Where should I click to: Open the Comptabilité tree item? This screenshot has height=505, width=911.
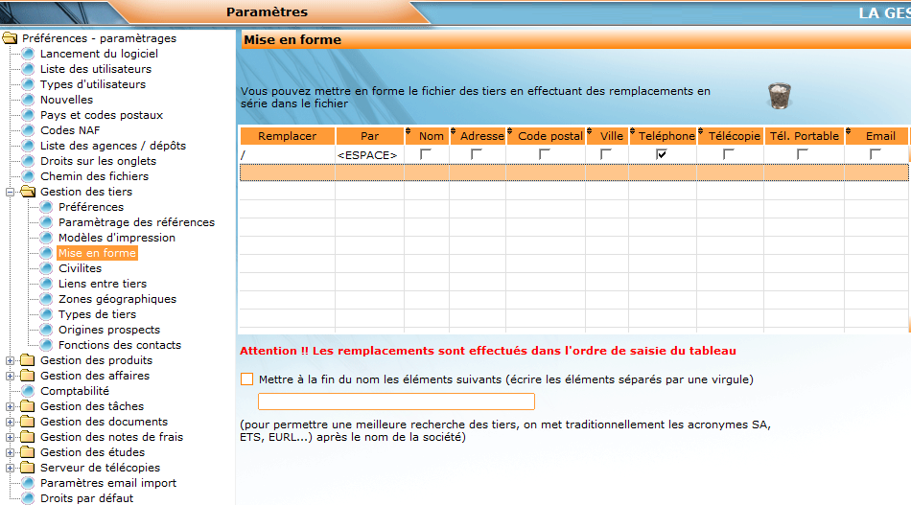coord(75,391)
